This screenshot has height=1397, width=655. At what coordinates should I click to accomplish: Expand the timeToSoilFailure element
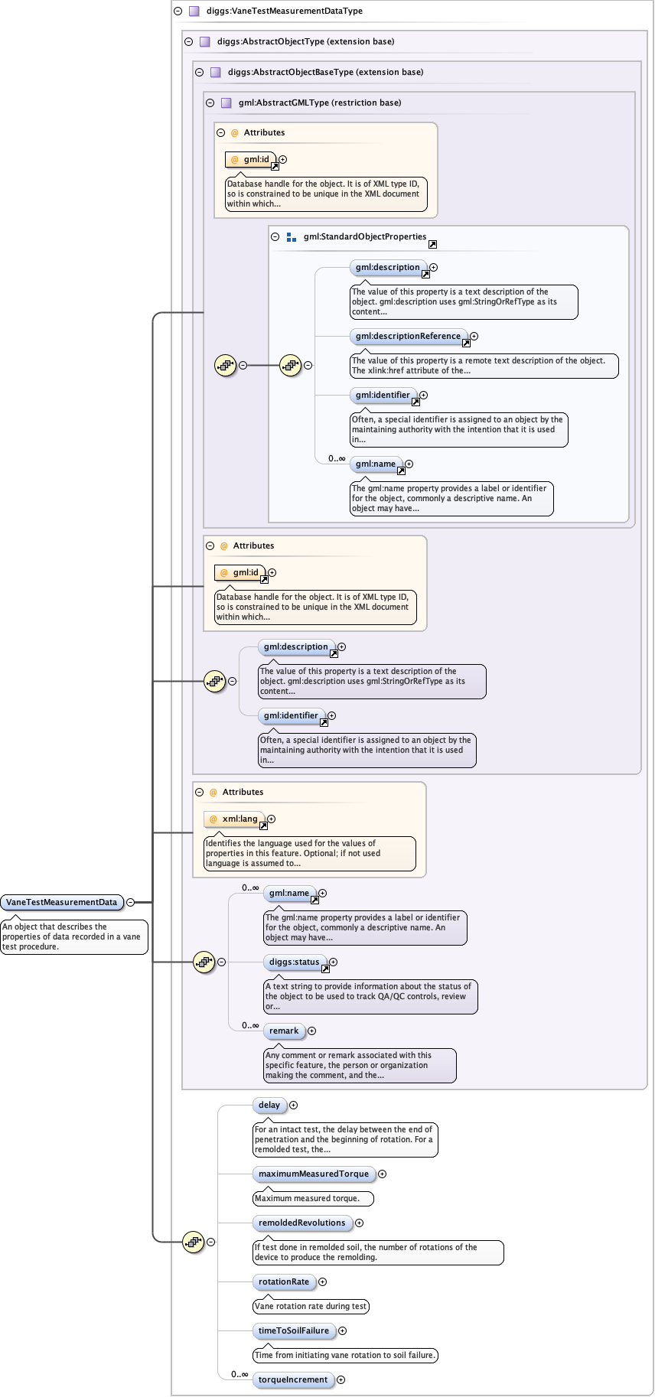[342, 1331]
